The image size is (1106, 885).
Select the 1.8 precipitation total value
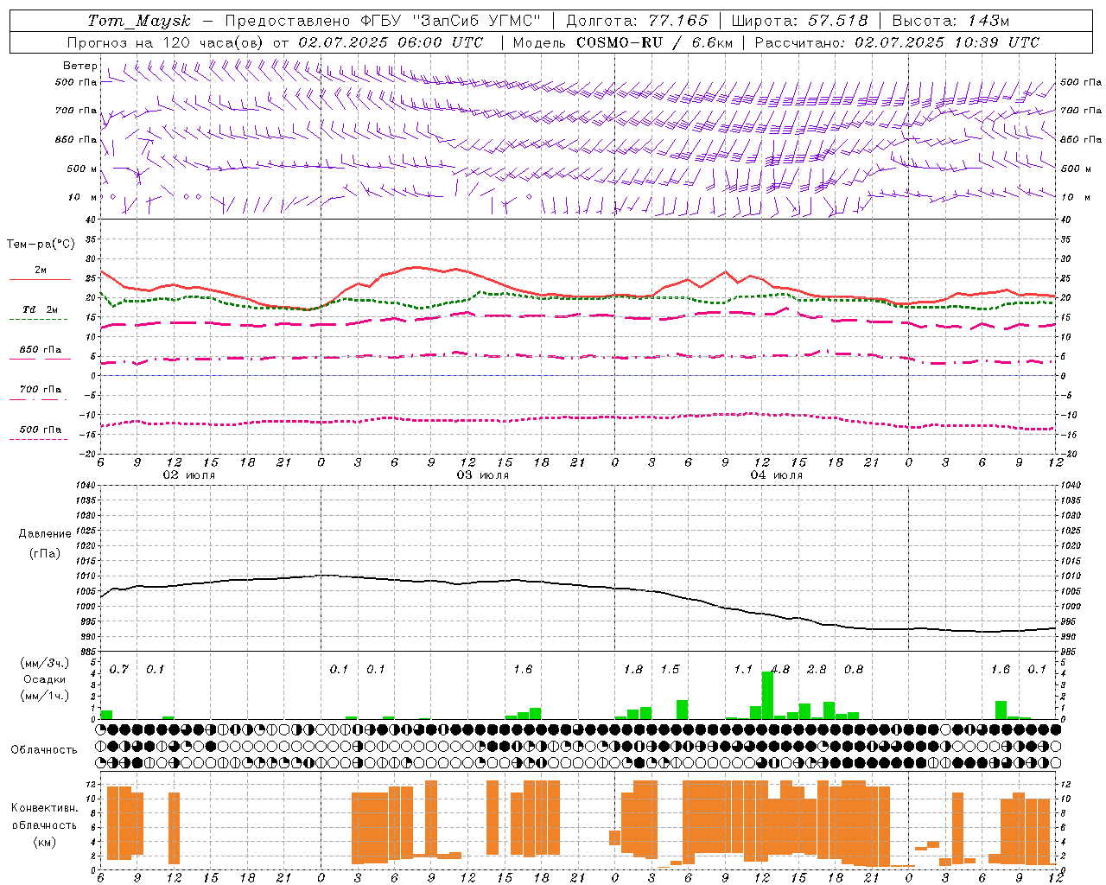click(x=633, y=670)
